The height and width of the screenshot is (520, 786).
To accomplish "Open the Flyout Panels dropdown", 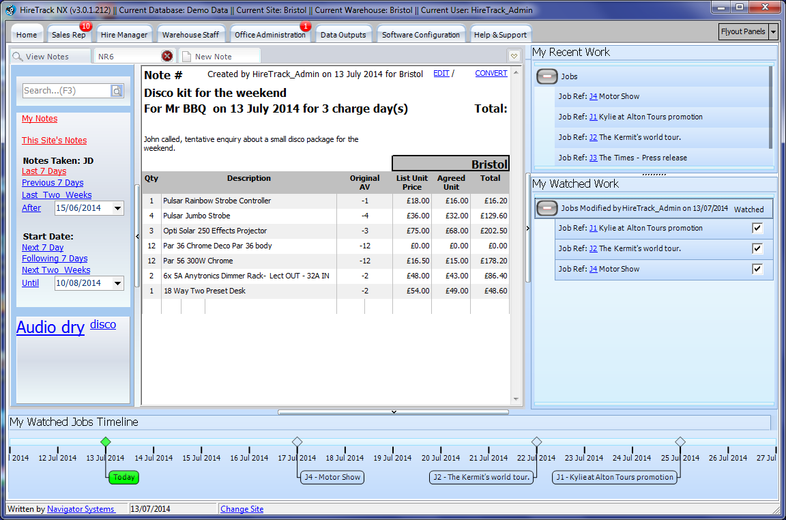I will [x=773, y=31].
